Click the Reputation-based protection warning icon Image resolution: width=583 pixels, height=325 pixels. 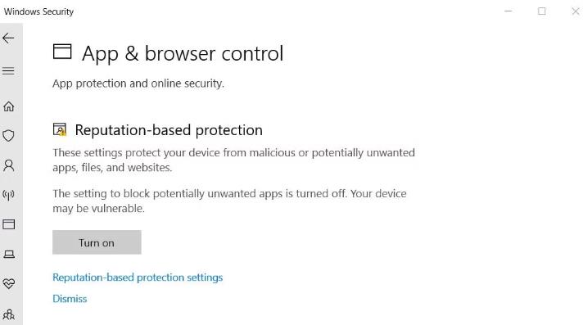click(x=60, y=130)
